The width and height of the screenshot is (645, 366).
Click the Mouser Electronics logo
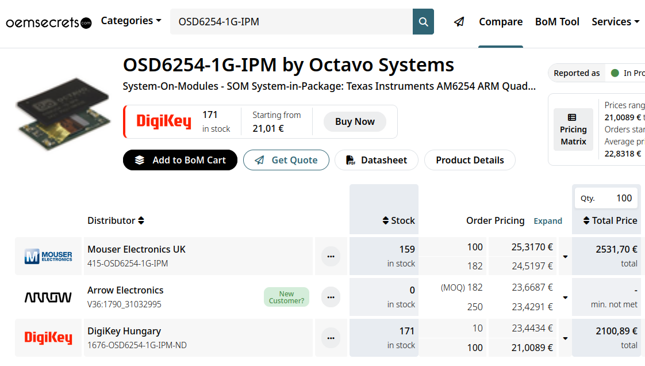pyautogui.click(x=48, y=256)
